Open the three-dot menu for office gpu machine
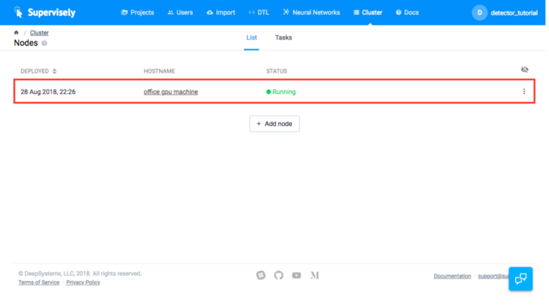 pyautogui.click(x=524, y=91)
